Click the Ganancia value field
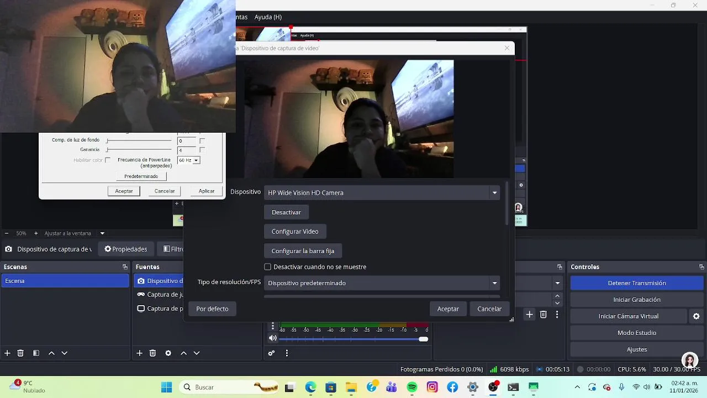This screenshot has width=707, height=398. (x=187, y=150)
